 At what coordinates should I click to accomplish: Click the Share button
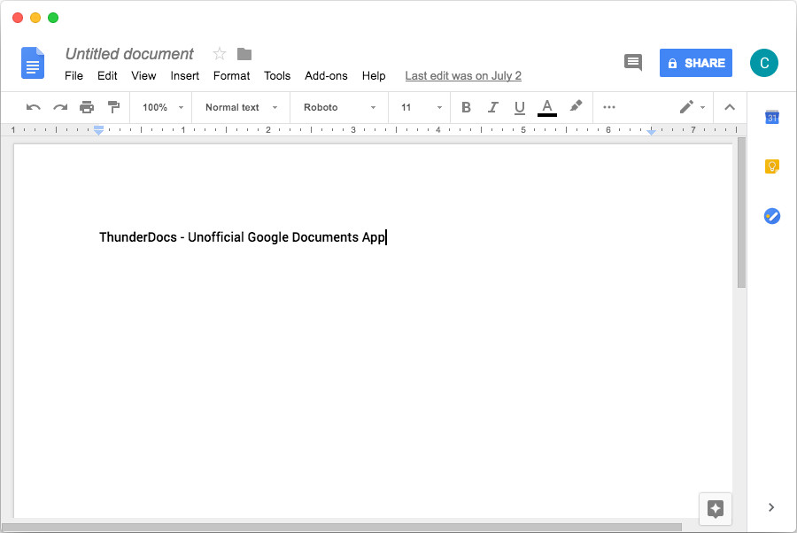pyautogui.click(x=695, y=63)
